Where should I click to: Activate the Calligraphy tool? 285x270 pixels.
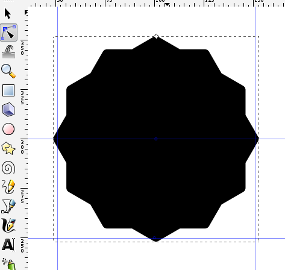click(8, 225)
